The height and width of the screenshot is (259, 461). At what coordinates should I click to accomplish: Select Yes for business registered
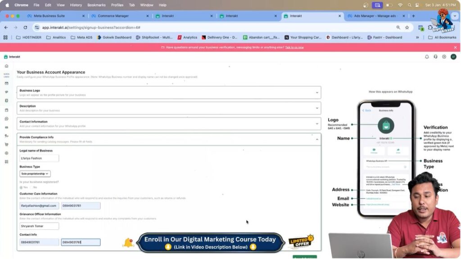pyautogui.click(x=21, y=187)
